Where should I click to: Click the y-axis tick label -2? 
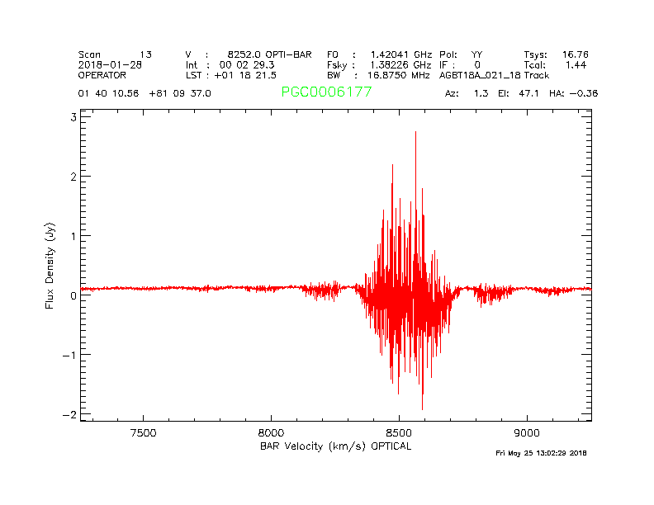point(70,415)
